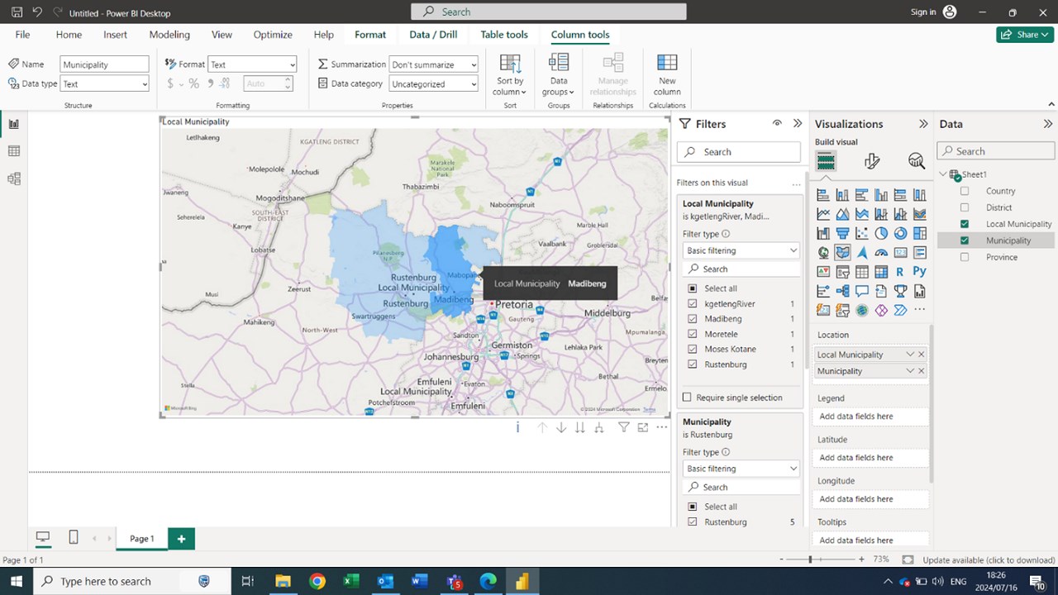The height and width of the screenshot is (595, 1058).
Task: Switch to Table view in left sidebar
Action: pos(13,151)
